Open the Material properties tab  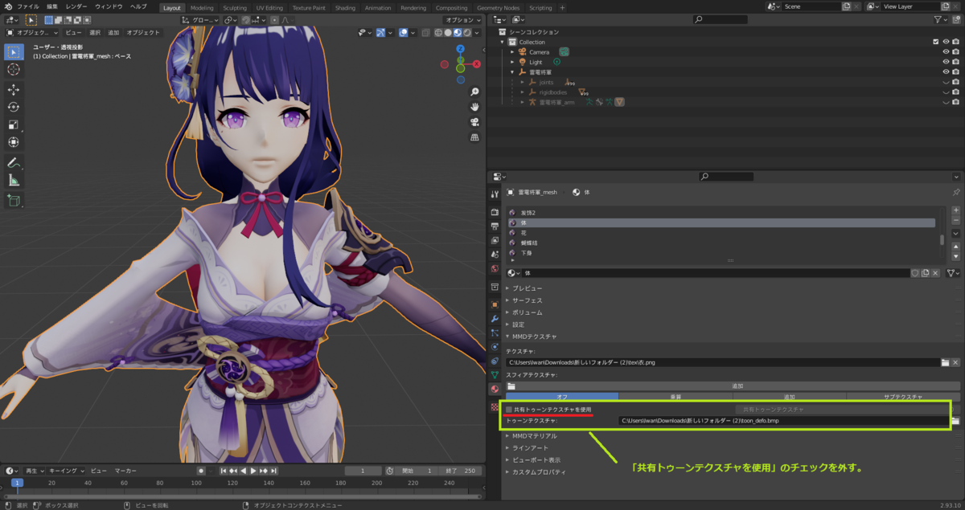coord(495,389)
